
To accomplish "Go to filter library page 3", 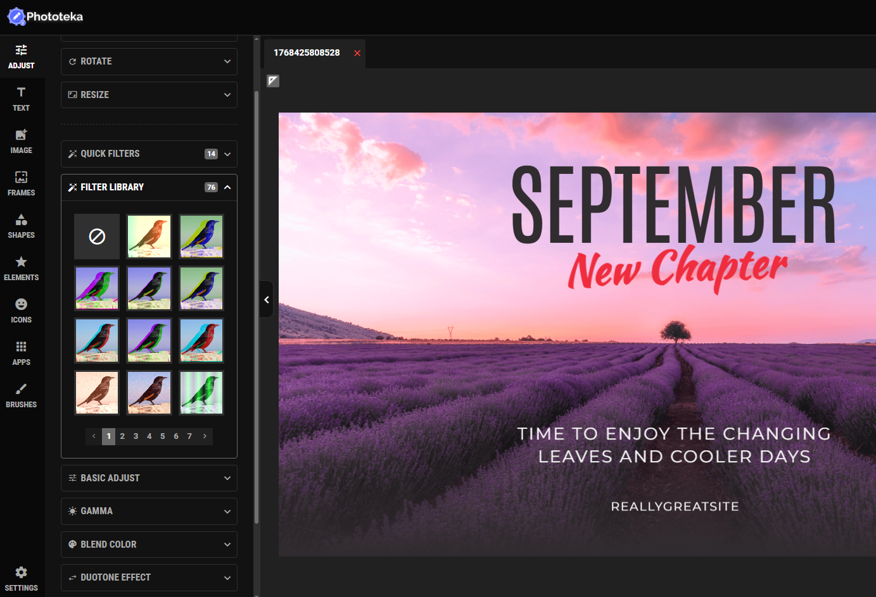I will point(135,436).
